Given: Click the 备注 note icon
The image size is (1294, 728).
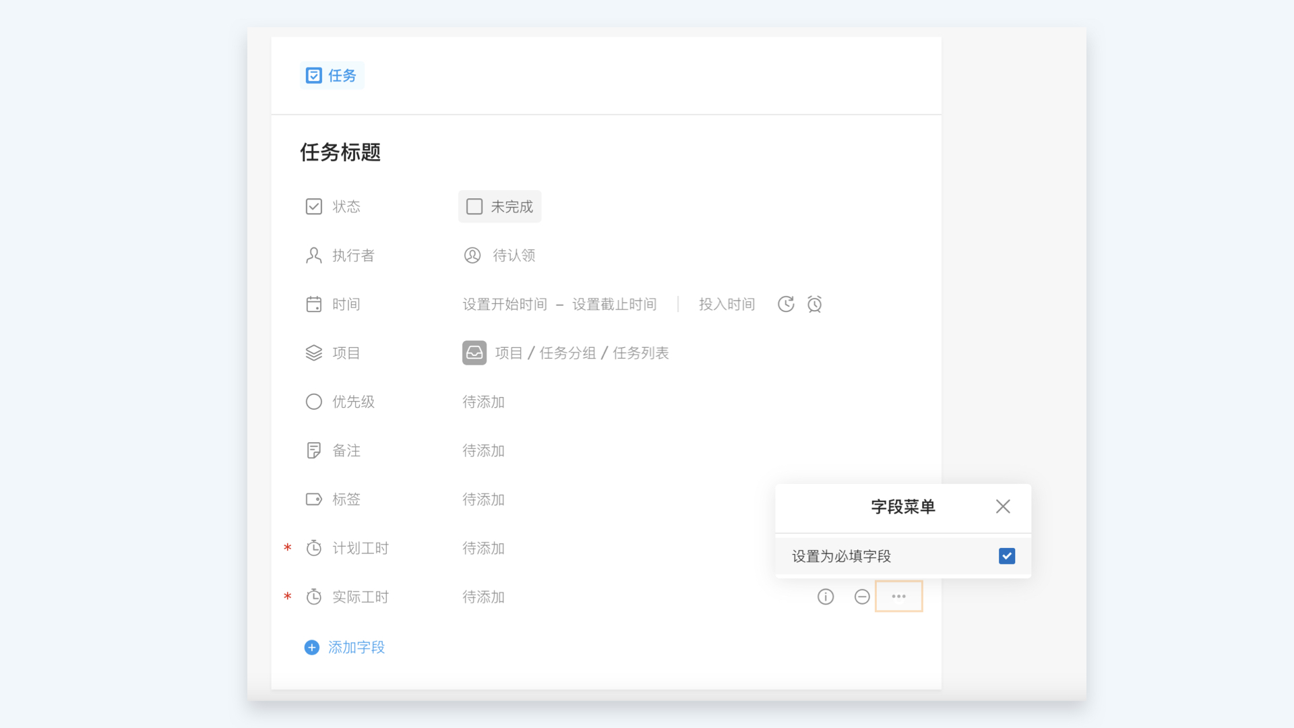Looking at the screenshot, I should click(314, 450).
